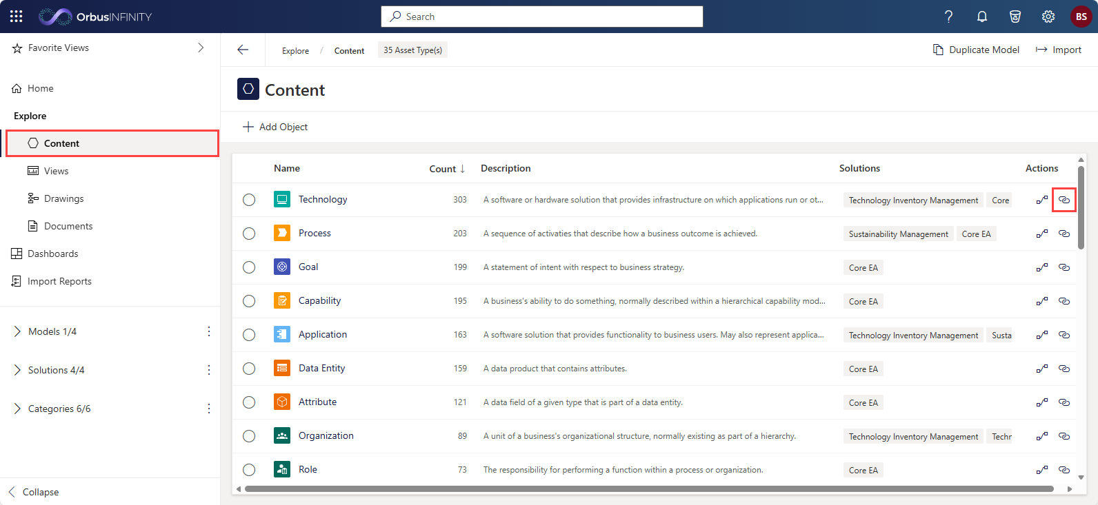Click the OrbusInfinity logo
1098x505 pixels.
point(95,17)
